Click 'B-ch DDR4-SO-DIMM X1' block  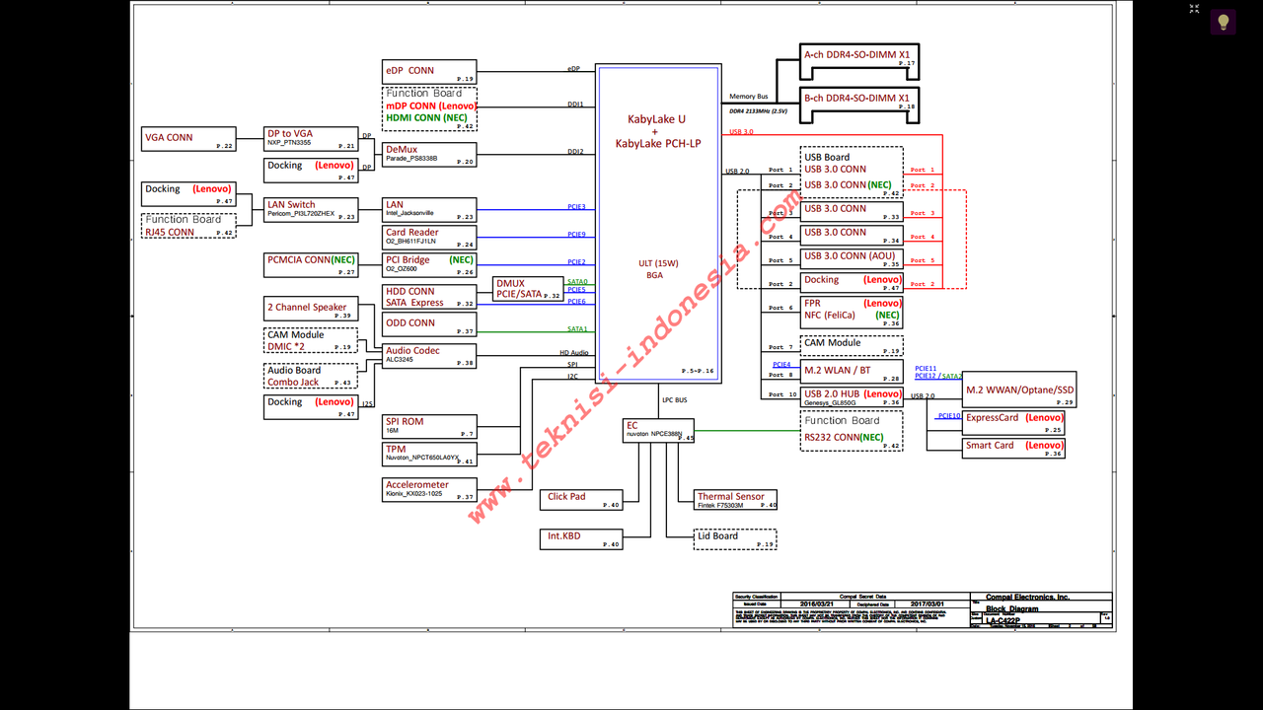[x=859, y=105]
